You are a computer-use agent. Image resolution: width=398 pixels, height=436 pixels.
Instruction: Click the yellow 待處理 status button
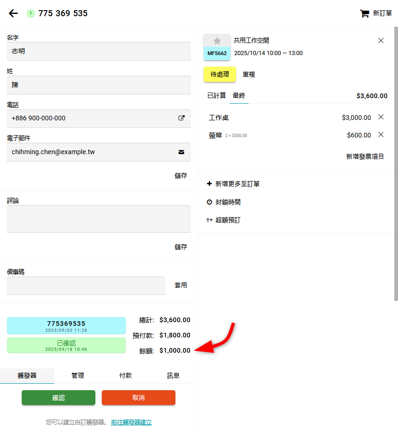coord(220,75)
